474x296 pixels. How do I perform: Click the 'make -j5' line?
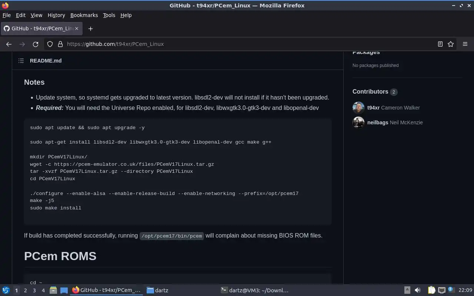[x=42, y=201]
